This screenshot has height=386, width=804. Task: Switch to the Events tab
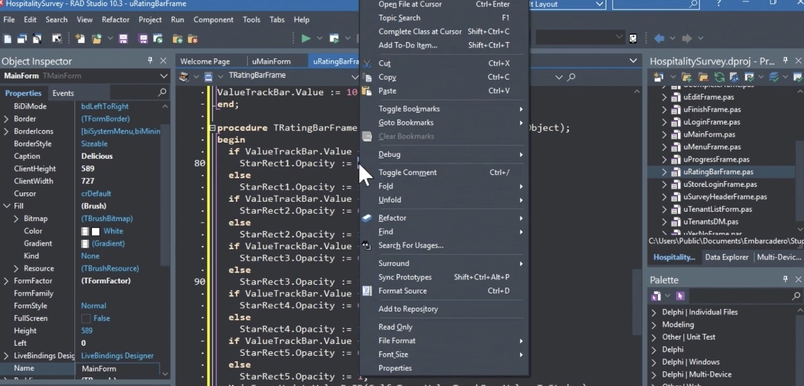click(x=63, y=93)
